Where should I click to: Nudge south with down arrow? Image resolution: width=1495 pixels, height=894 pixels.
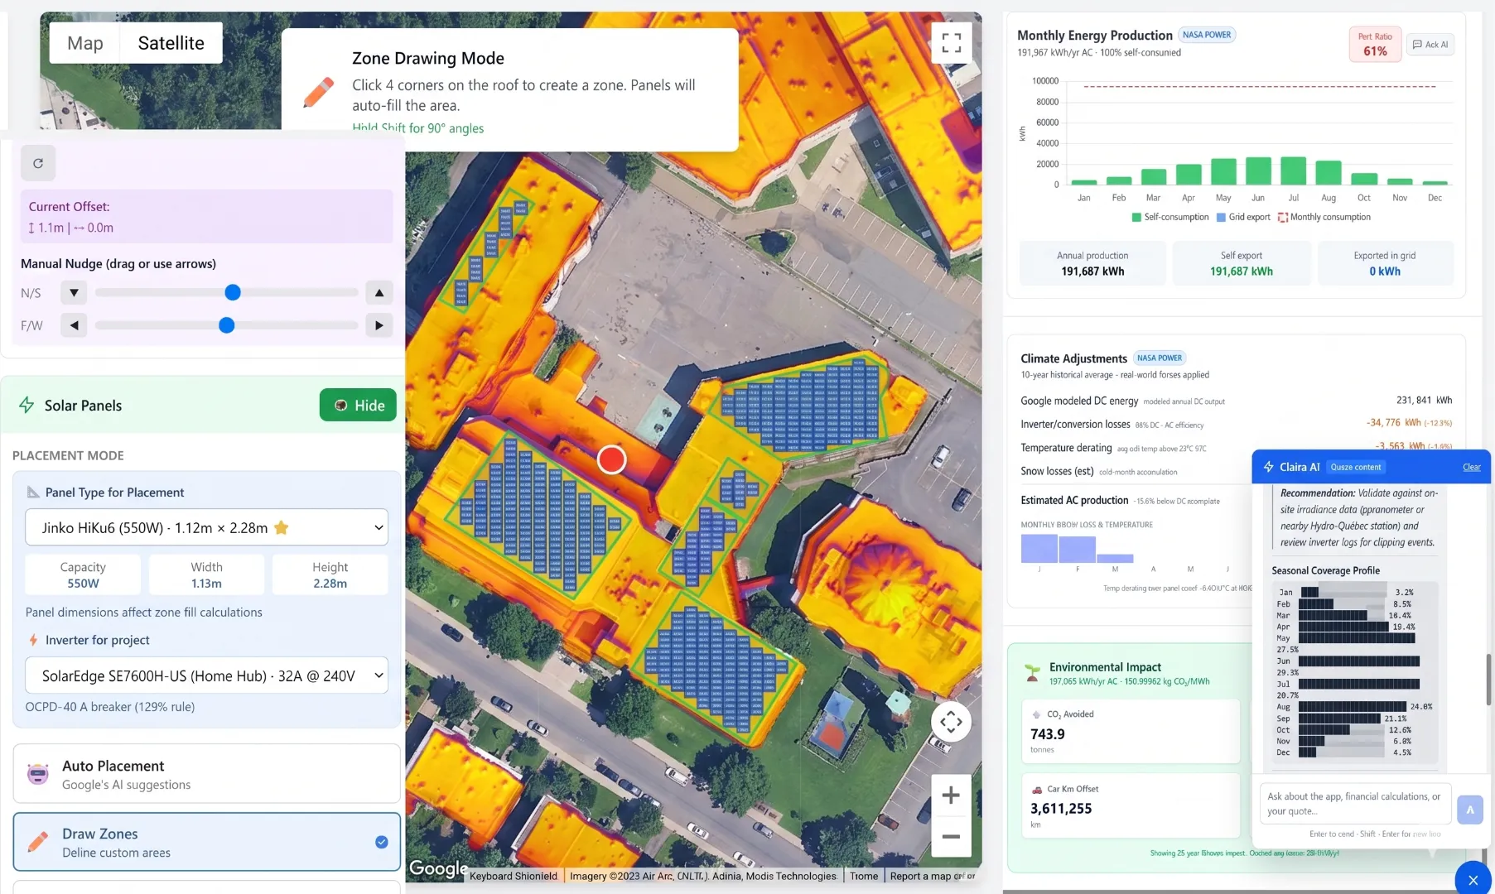click(74, 292)
